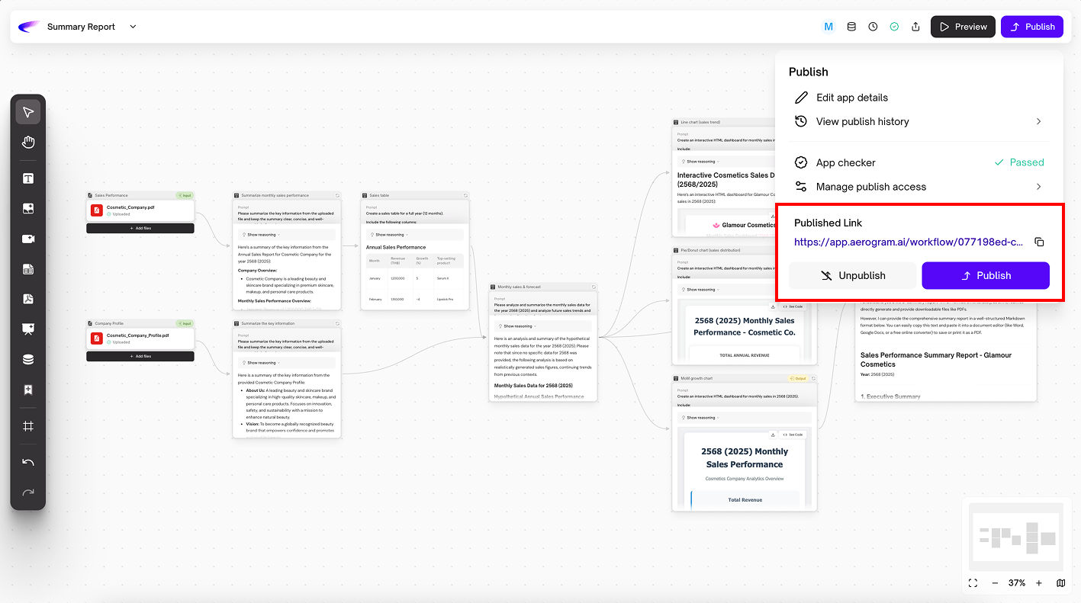Toggle the grid frame tool
This screenshot has height=603, width=1081.
[28, 426]
